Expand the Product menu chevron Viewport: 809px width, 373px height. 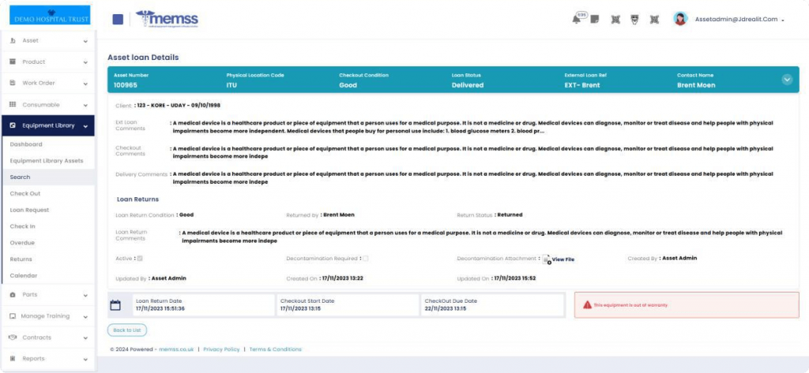point(85,62)
